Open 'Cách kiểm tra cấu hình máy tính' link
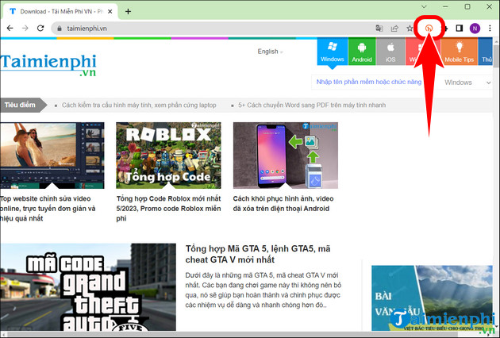 click(x=139, y=105)
